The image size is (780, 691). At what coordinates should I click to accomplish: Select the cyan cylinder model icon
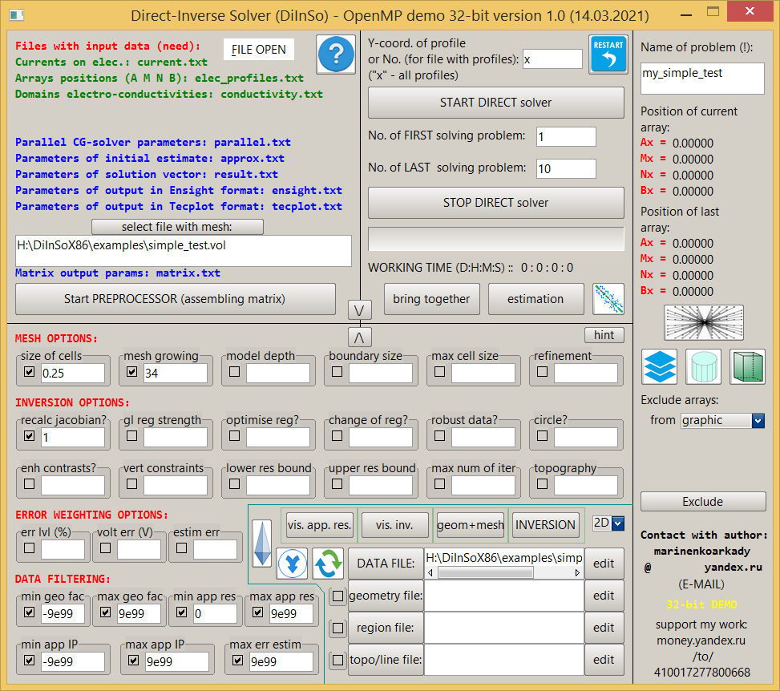pyautogui.click(x=703, y=366)
